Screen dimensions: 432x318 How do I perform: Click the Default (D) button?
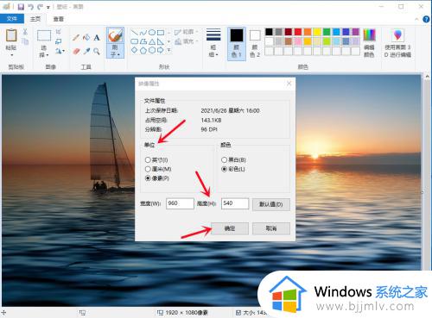coord(271,204)
